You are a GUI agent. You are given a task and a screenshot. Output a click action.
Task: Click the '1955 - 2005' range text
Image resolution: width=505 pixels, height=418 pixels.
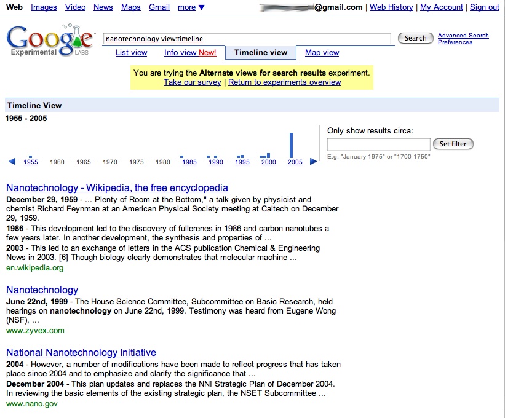click(26, 119)
